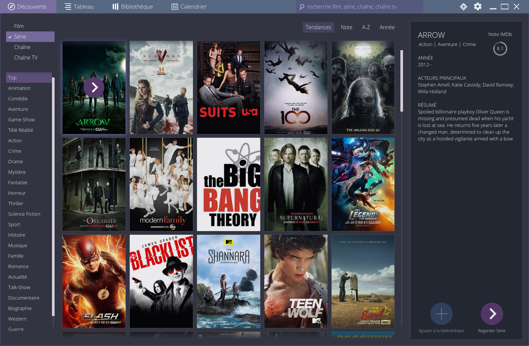Sort the catalog by Note
This screenshot has width=529, height=346.
(347, 27)
